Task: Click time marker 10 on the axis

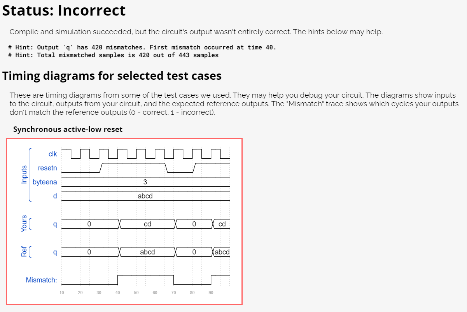Action: click(x=61, y=293)
